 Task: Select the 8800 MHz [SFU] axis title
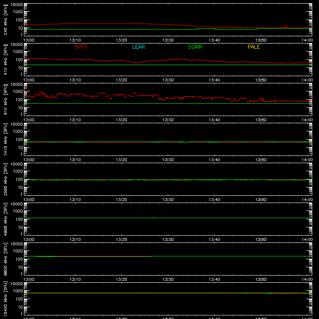5,259
